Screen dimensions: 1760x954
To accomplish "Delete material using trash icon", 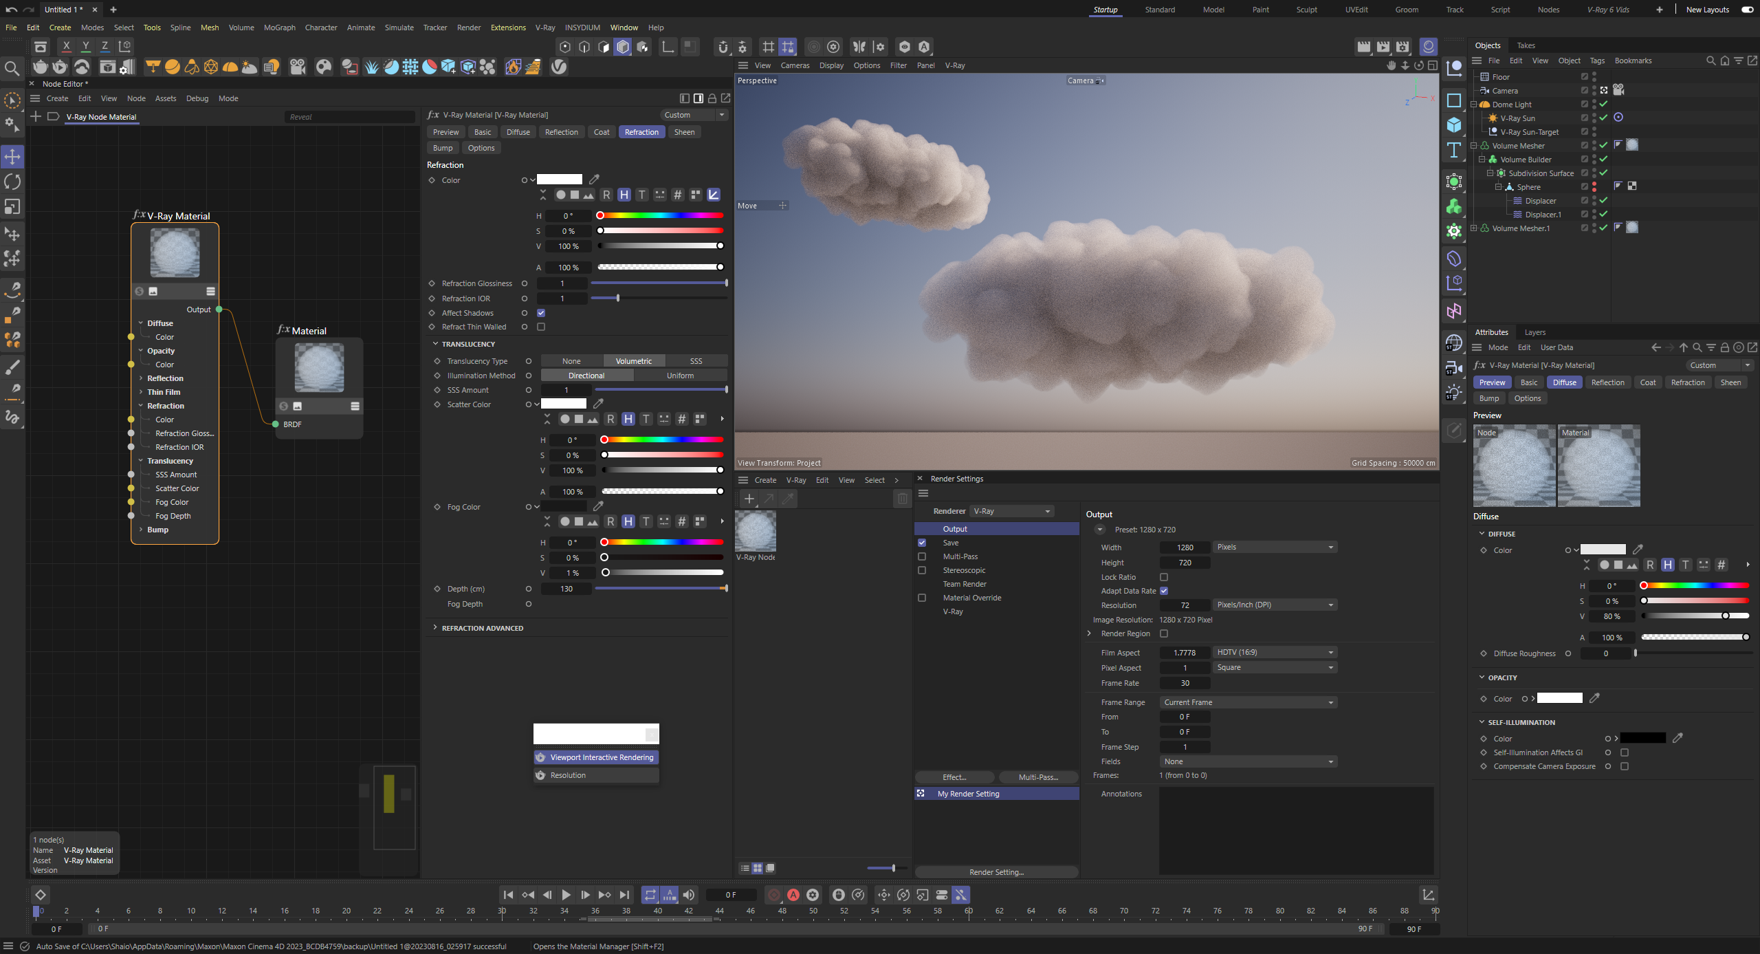I will tap(903, 499).
